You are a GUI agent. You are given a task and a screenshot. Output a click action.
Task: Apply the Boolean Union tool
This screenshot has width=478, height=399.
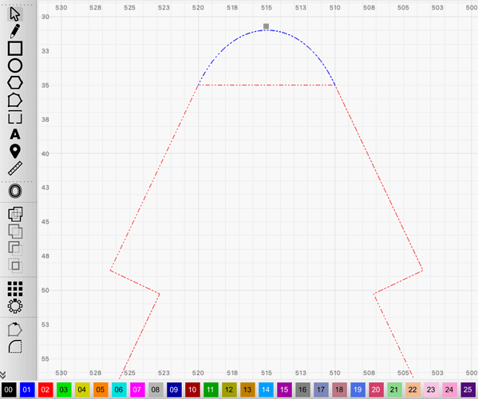[x=15, y=214]
